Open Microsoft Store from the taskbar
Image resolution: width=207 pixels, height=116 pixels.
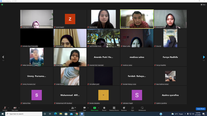point(66,114)
